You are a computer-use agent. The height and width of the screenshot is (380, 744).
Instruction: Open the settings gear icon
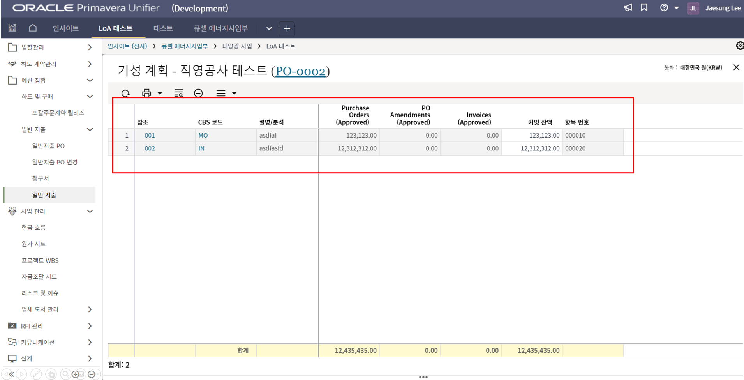click(739, 46)
